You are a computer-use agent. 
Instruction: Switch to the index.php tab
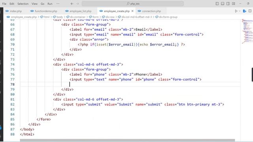(x=16, y=11)
